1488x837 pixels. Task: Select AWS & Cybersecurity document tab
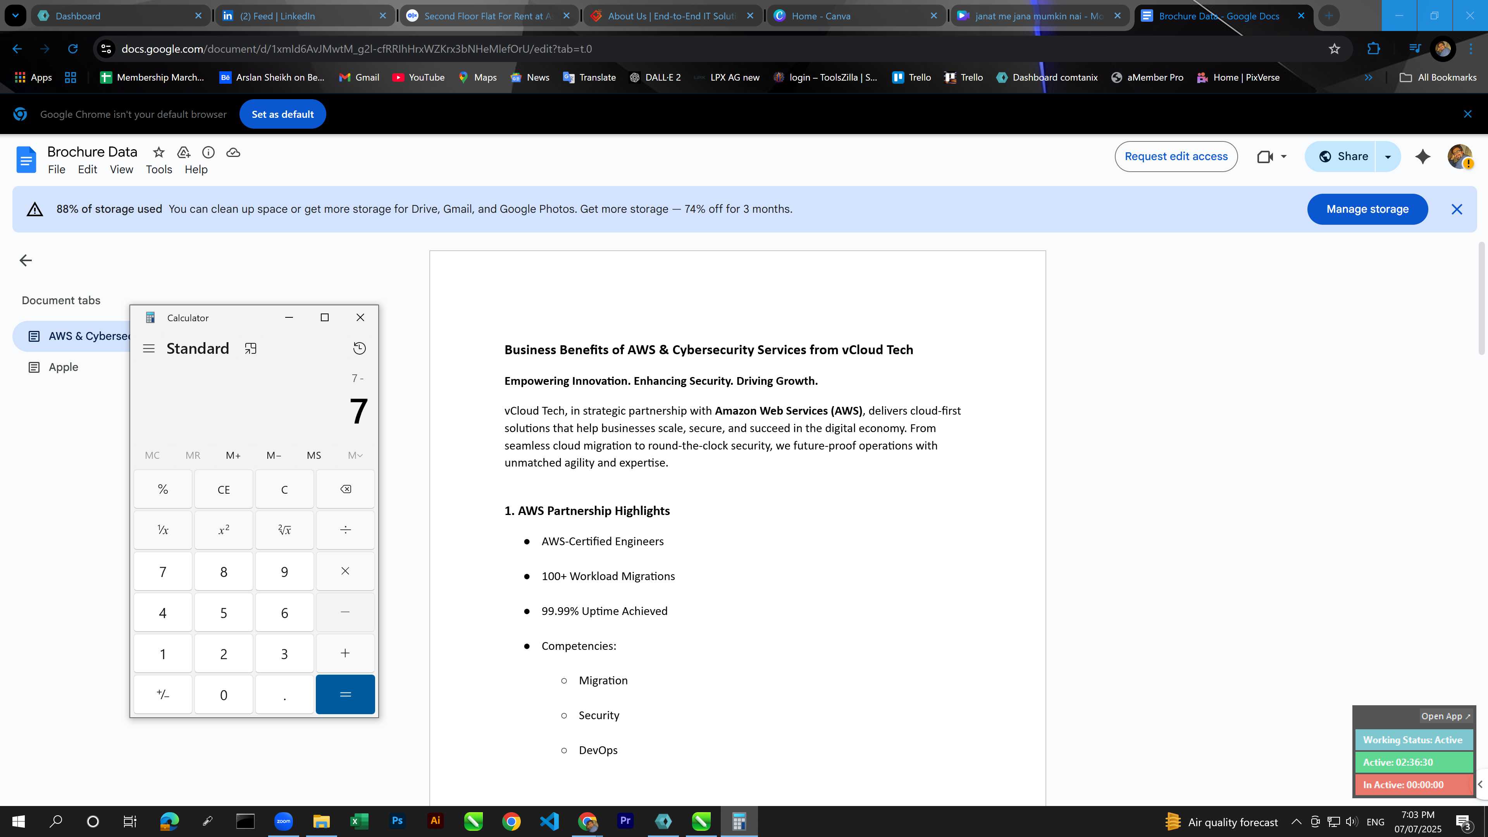click(x=72, y=336)
